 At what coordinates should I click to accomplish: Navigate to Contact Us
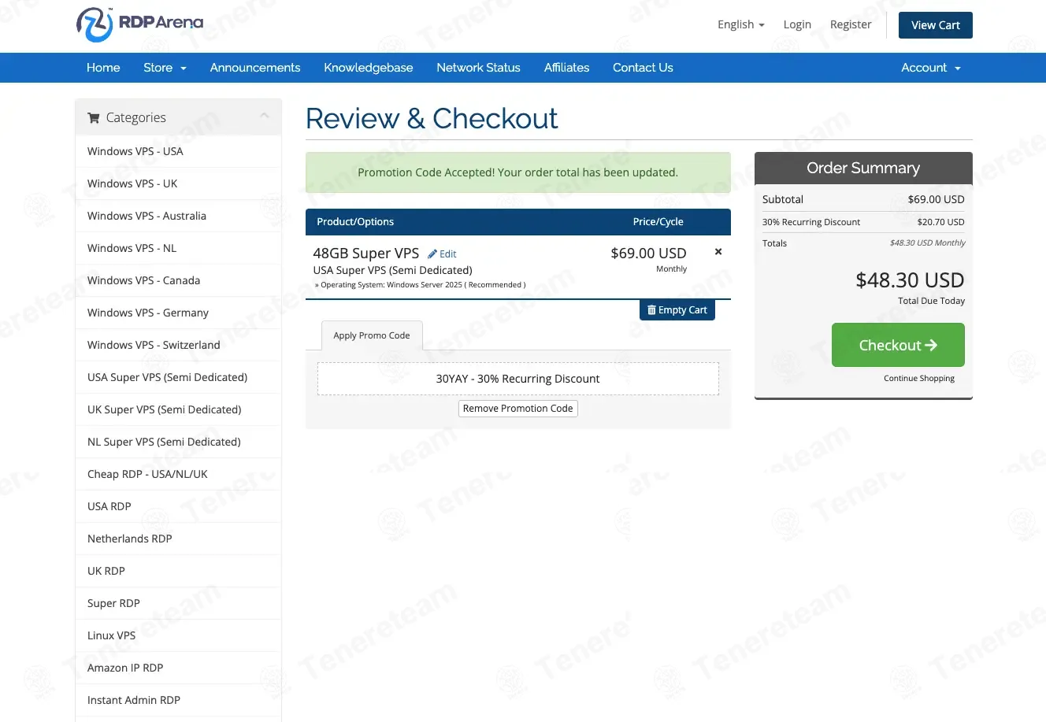pos(643,68)
